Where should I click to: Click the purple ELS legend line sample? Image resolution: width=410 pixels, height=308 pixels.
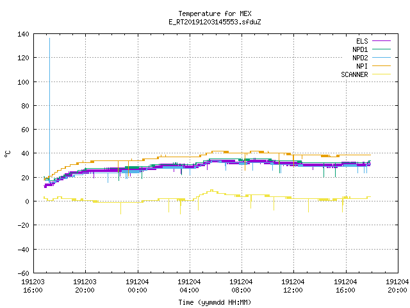(x=381, y=41)
